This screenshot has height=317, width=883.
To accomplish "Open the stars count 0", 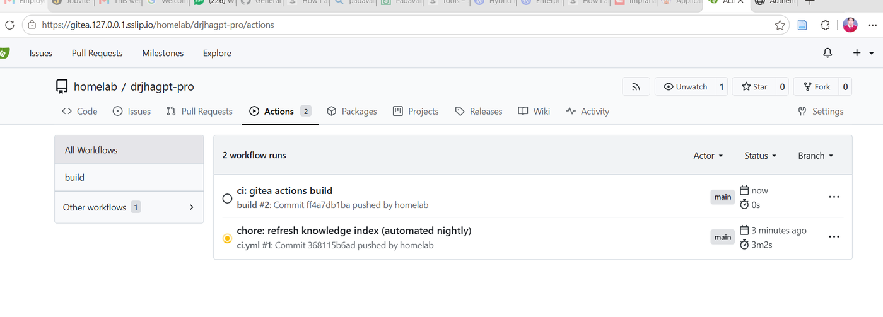I will tap(783, 86).
